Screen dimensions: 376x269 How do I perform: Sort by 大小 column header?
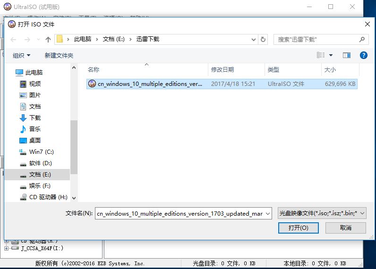[x=330, y=70]
